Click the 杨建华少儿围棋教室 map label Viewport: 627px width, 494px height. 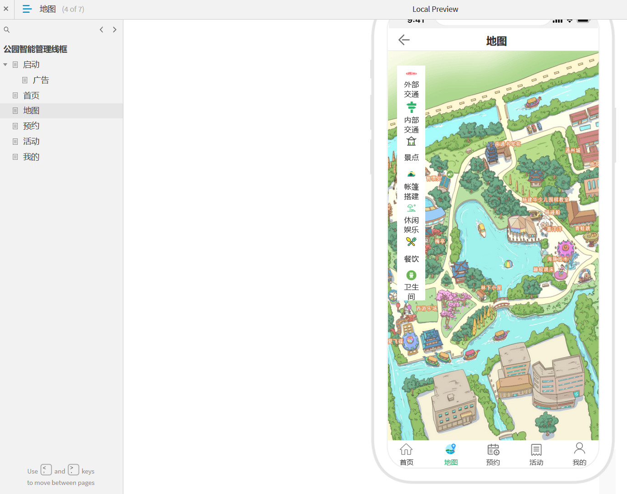click(x=545, y=199)
